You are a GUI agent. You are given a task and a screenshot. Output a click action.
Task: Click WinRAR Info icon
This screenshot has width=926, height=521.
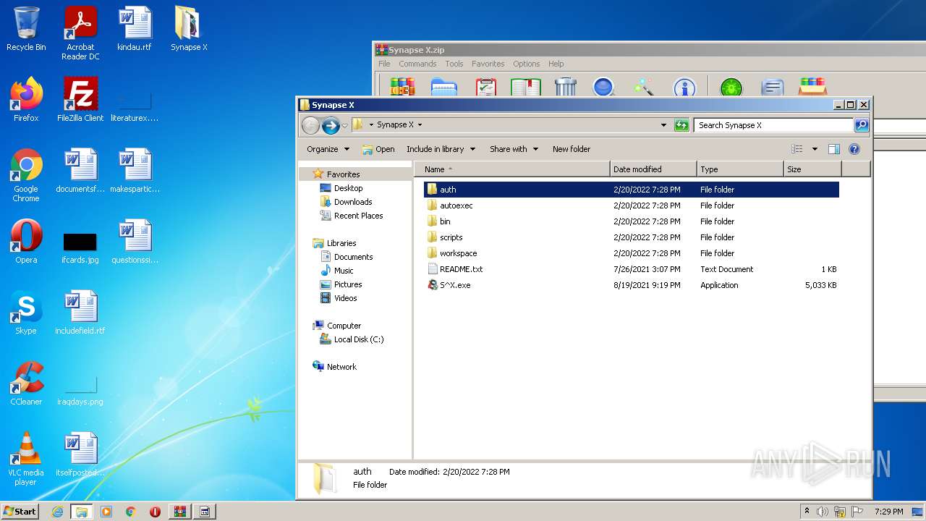684,87
